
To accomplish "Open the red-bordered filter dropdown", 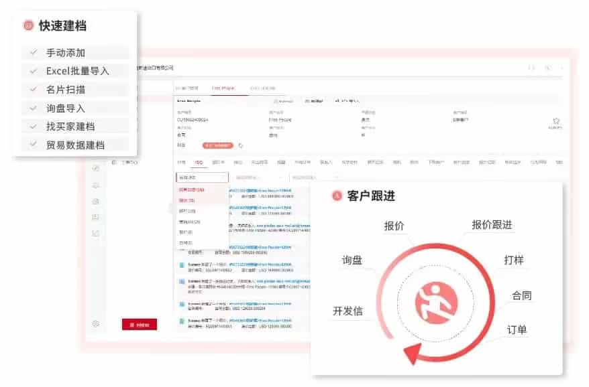I will [x=202, y=177].
